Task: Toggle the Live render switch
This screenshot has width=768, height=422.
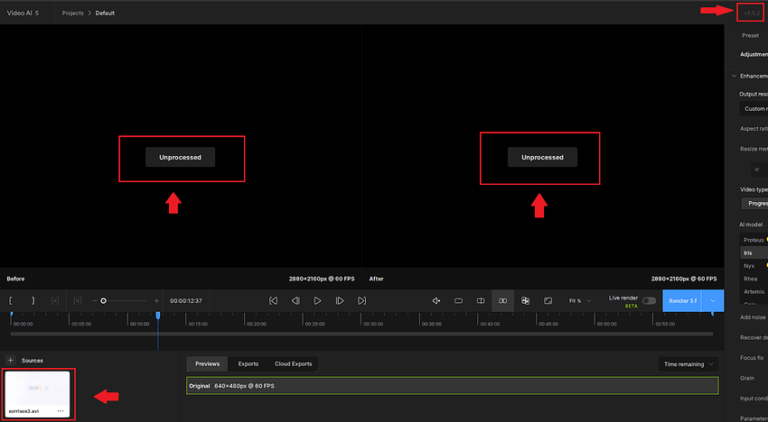Action: pos(649,300)
